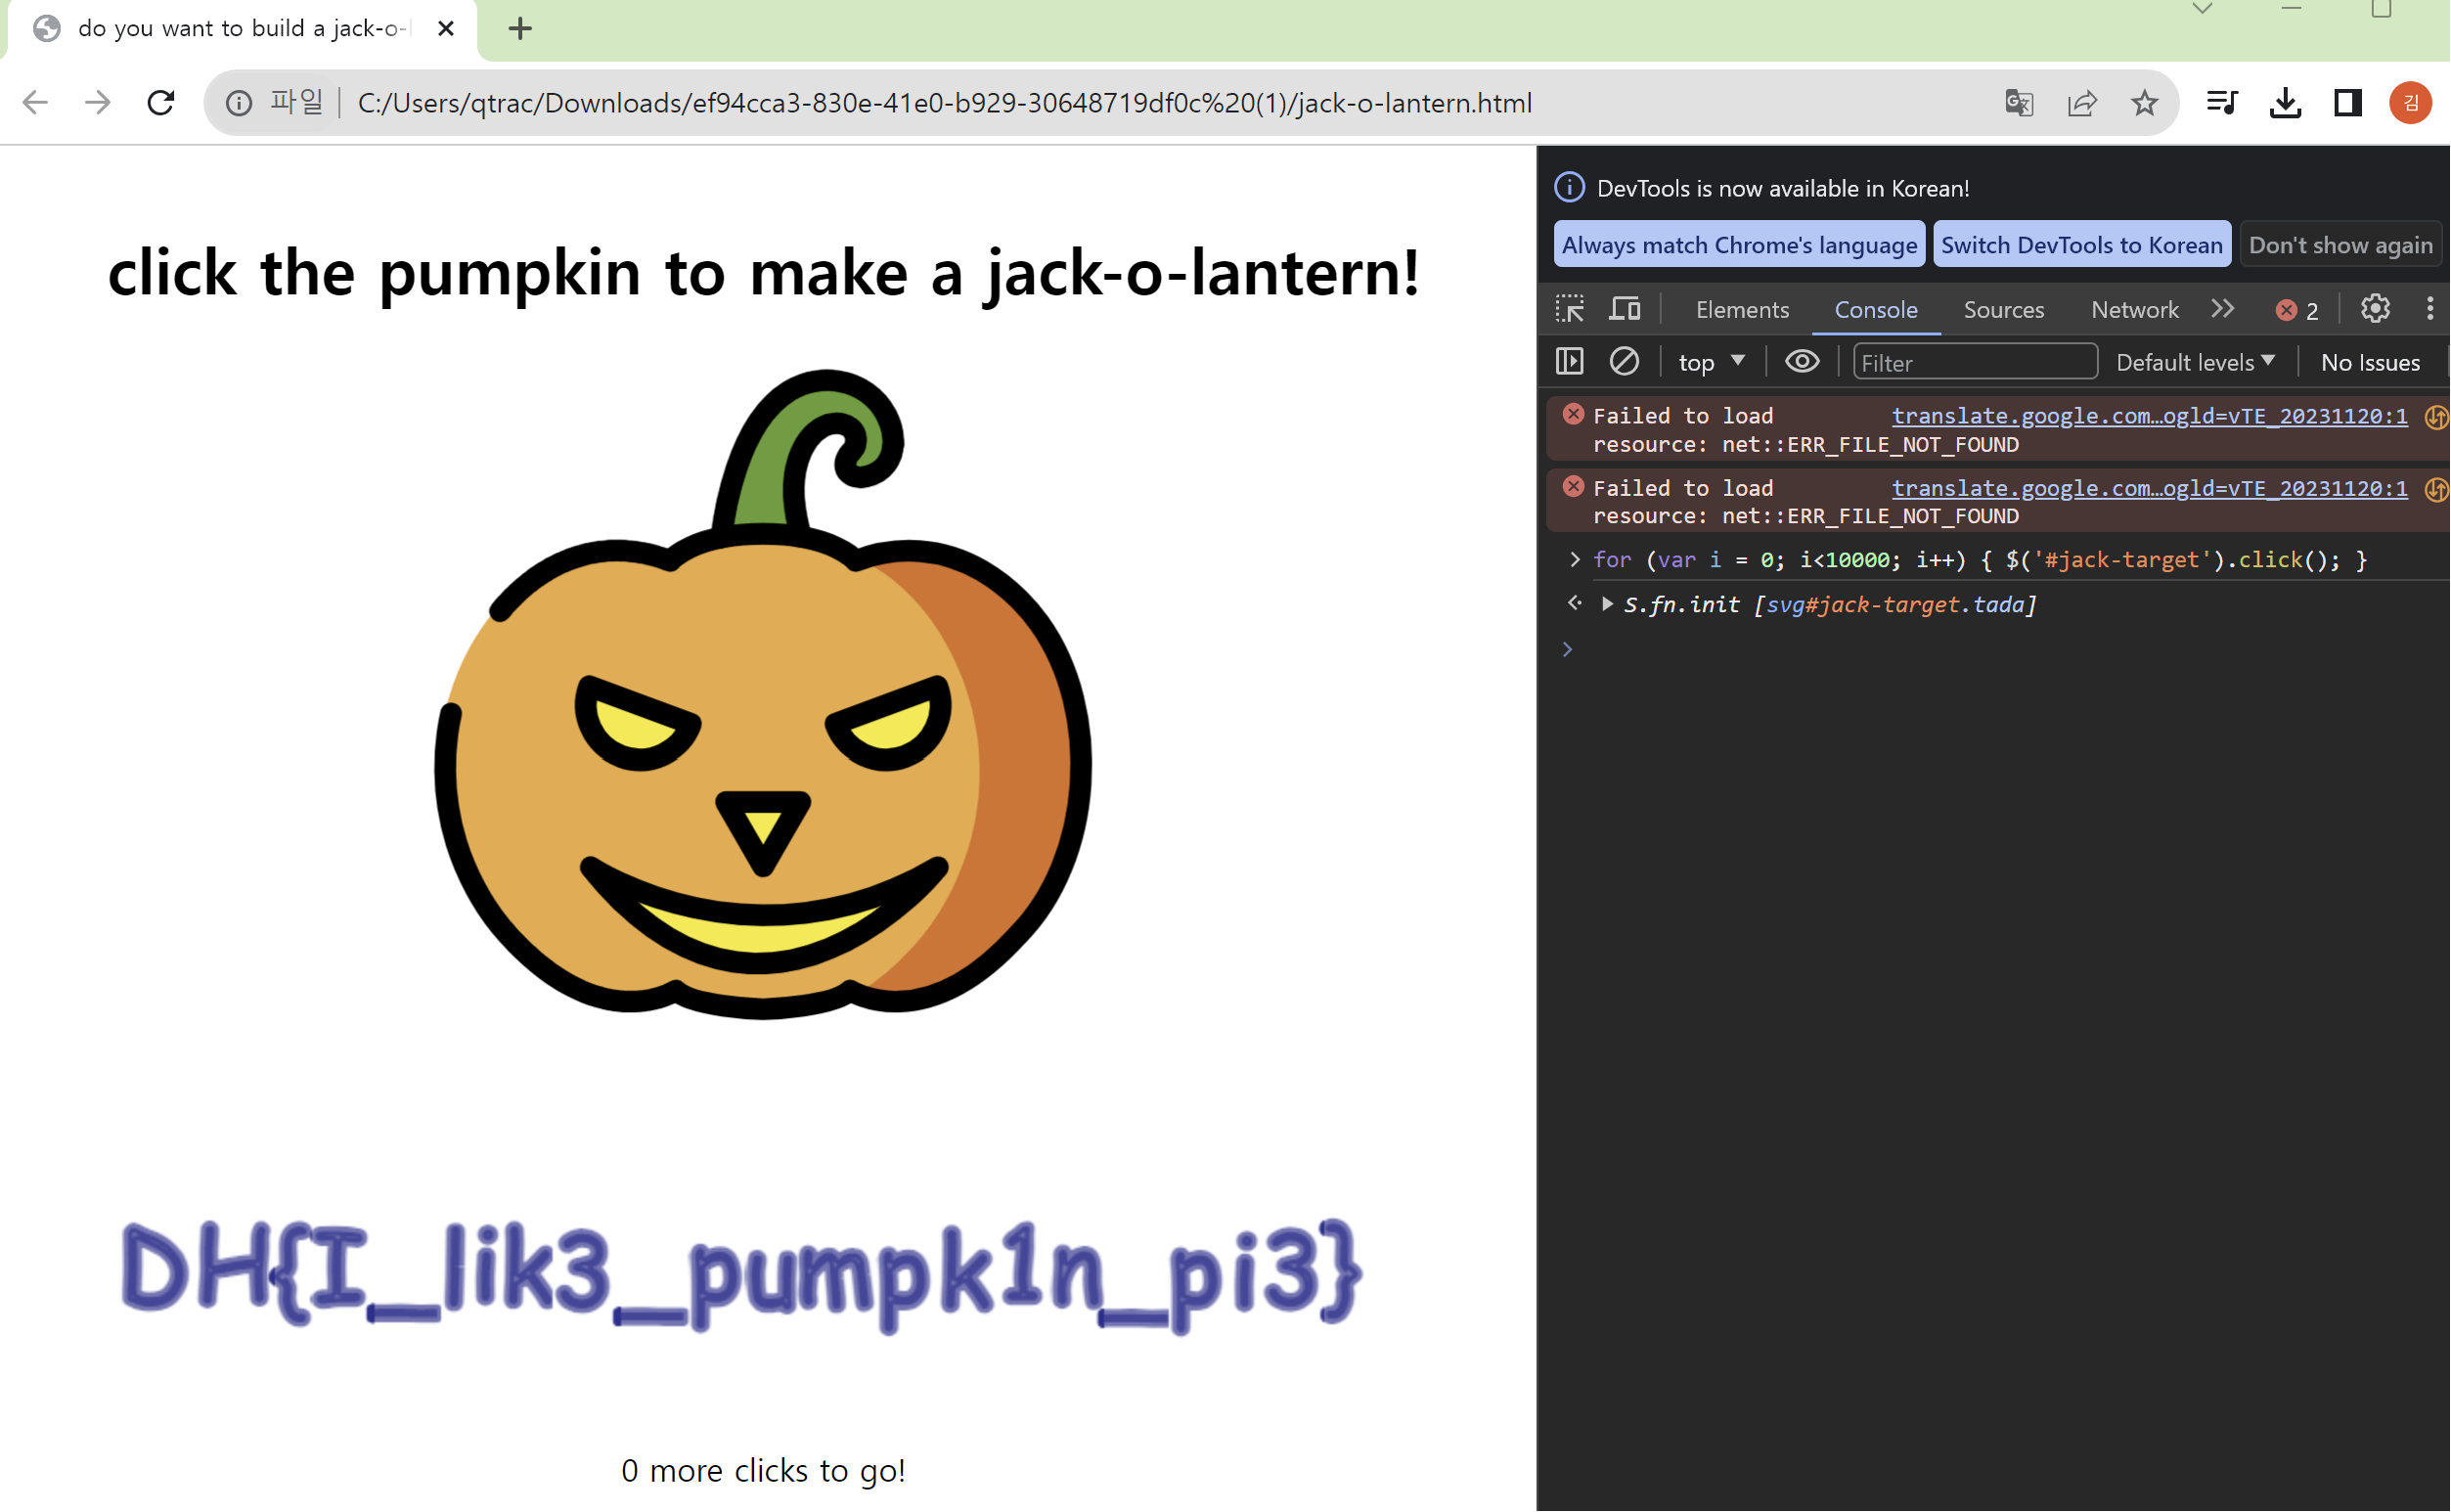Open the DevTools three-dot menu
Screen dimensions: 2451x1512
(x=2429, y=309)
